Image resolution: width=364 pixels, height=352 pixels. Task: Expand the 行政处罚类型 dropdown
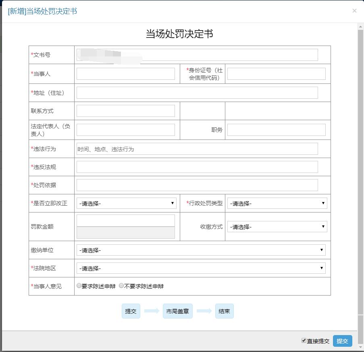tap(277, 204)
